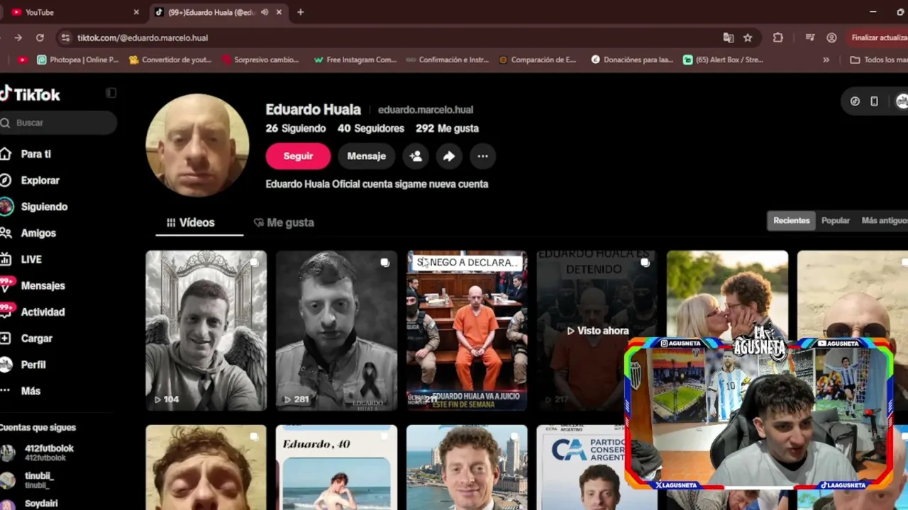Open the orange jumpsuit courtroom video

pos(467,331)
